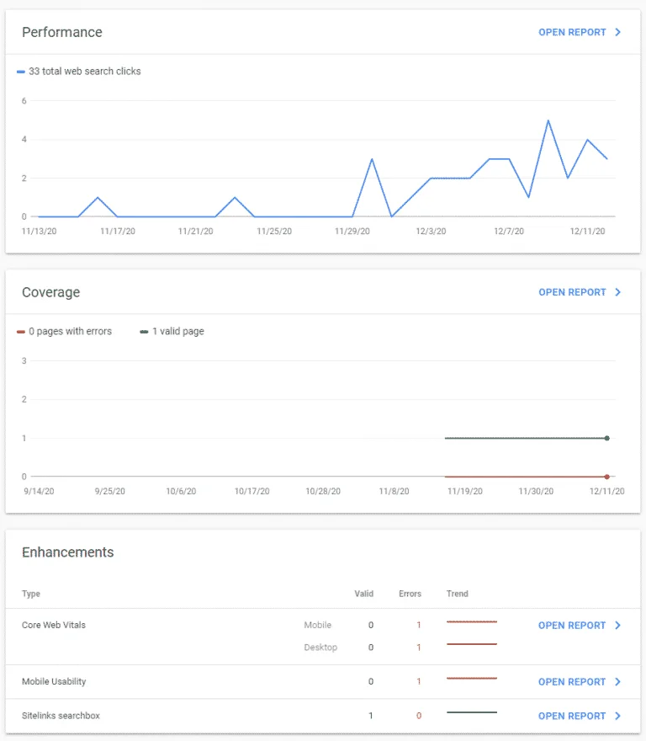646x741 pixels.
Task: Click chevron next to Mobile Usability report
Action: click(617, 682)
